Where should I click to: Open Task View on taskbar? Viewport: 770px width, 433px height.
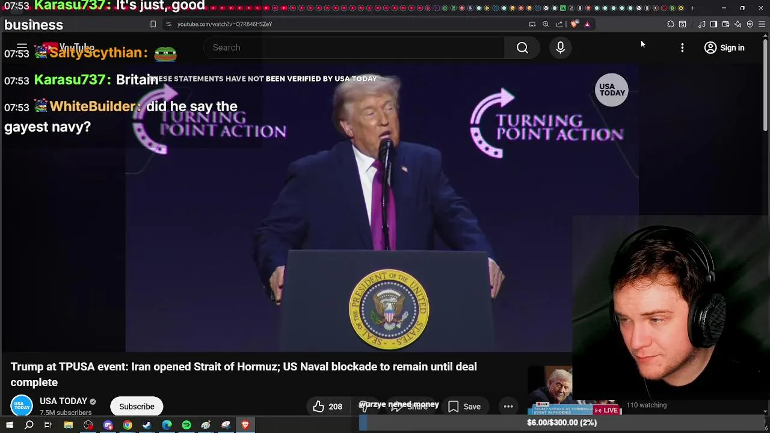point(48,425)
